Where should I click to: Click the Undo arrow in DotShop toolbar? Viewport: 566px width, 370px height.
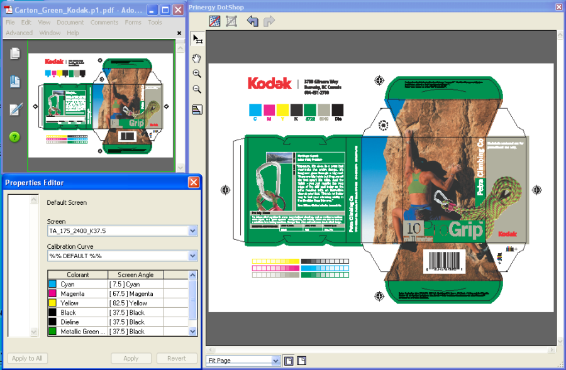(253, 21)
